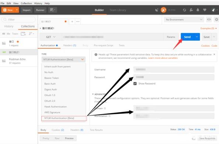Select the Me collections filter
The image size is (219, 144).
point(8,34)
